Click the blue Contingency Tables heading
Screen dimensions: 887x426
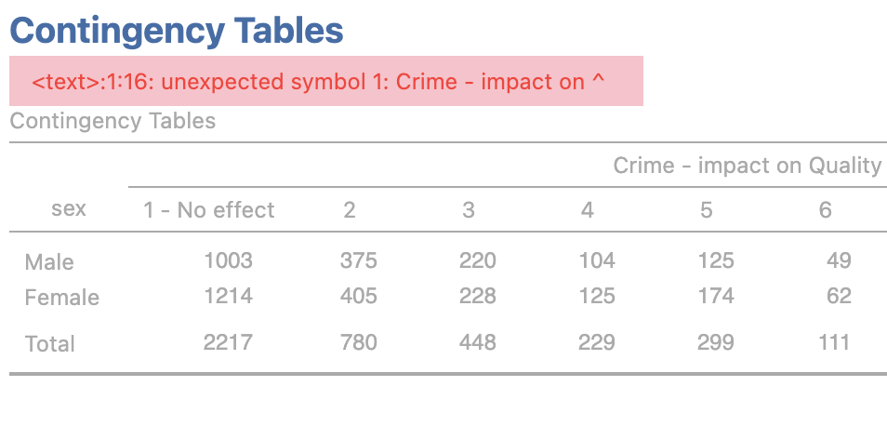pos(177,31)
